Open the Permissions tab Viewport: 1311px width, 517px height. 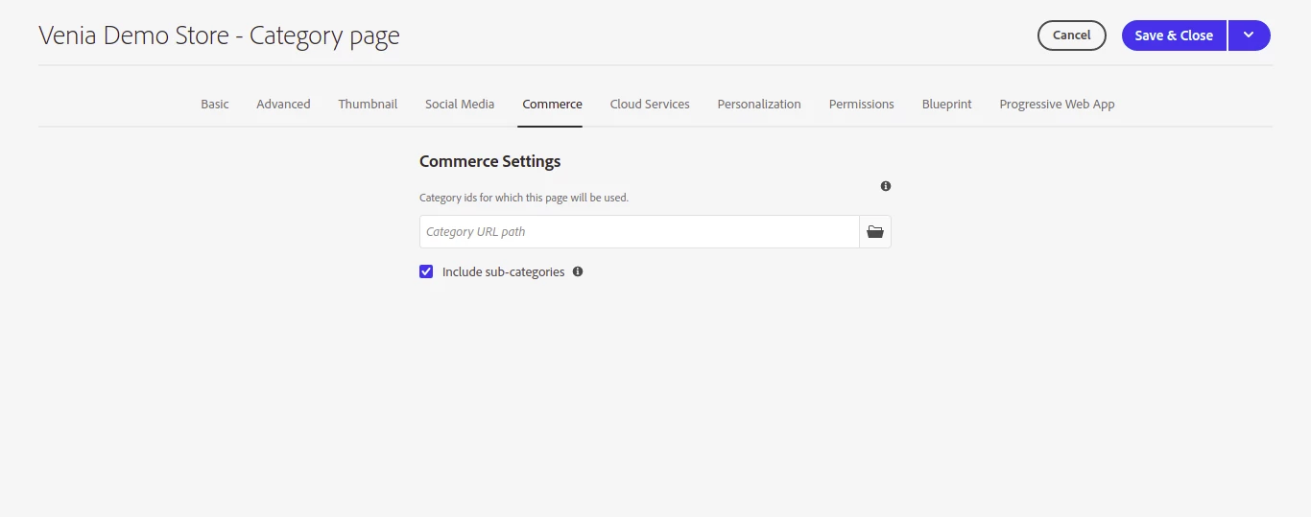[x=862, y=104]
